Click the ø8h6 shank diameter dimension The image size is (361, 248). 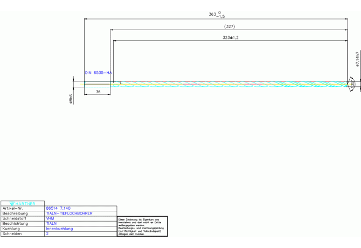(x=71, y=99)
